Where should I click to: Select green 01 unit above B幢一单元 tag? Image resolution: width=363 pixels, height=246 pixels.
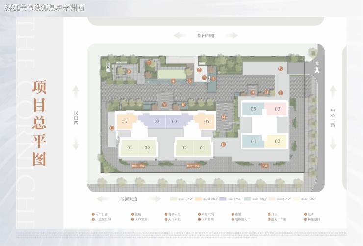[202, 148]
